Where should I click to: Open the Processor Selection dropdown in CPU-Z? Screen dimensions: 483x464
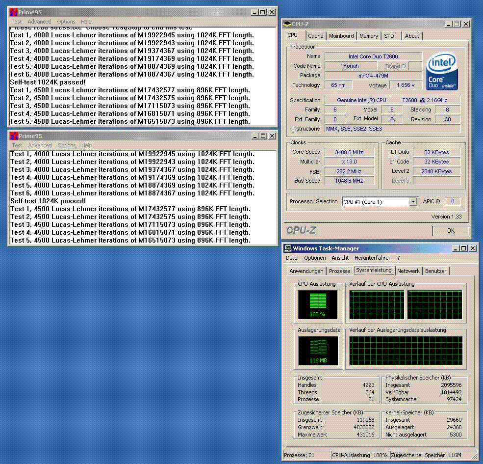tap(413, 202)
